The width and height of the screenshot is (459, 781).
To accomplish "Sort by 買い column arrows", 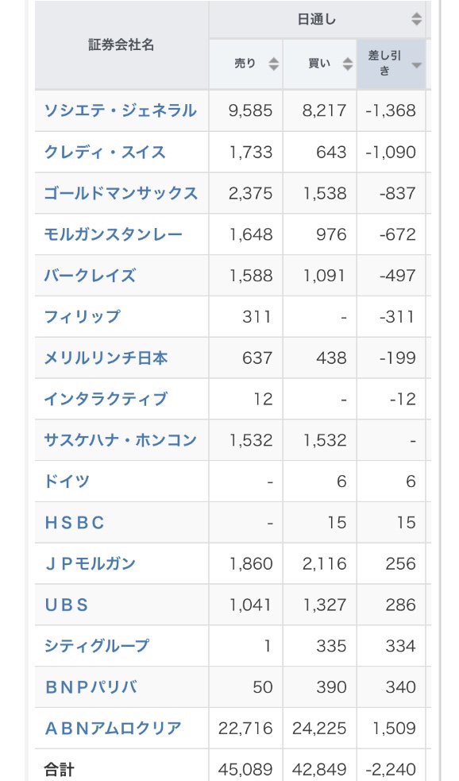I will (348, 64).
